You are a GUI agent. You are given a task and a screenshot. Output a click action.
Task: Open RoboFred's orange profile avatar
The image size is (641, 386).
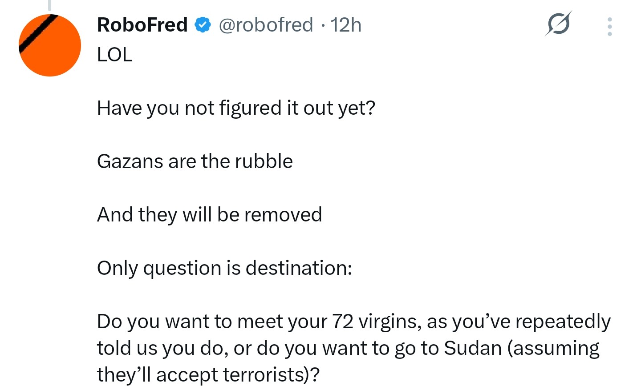(x=50, y=45)
